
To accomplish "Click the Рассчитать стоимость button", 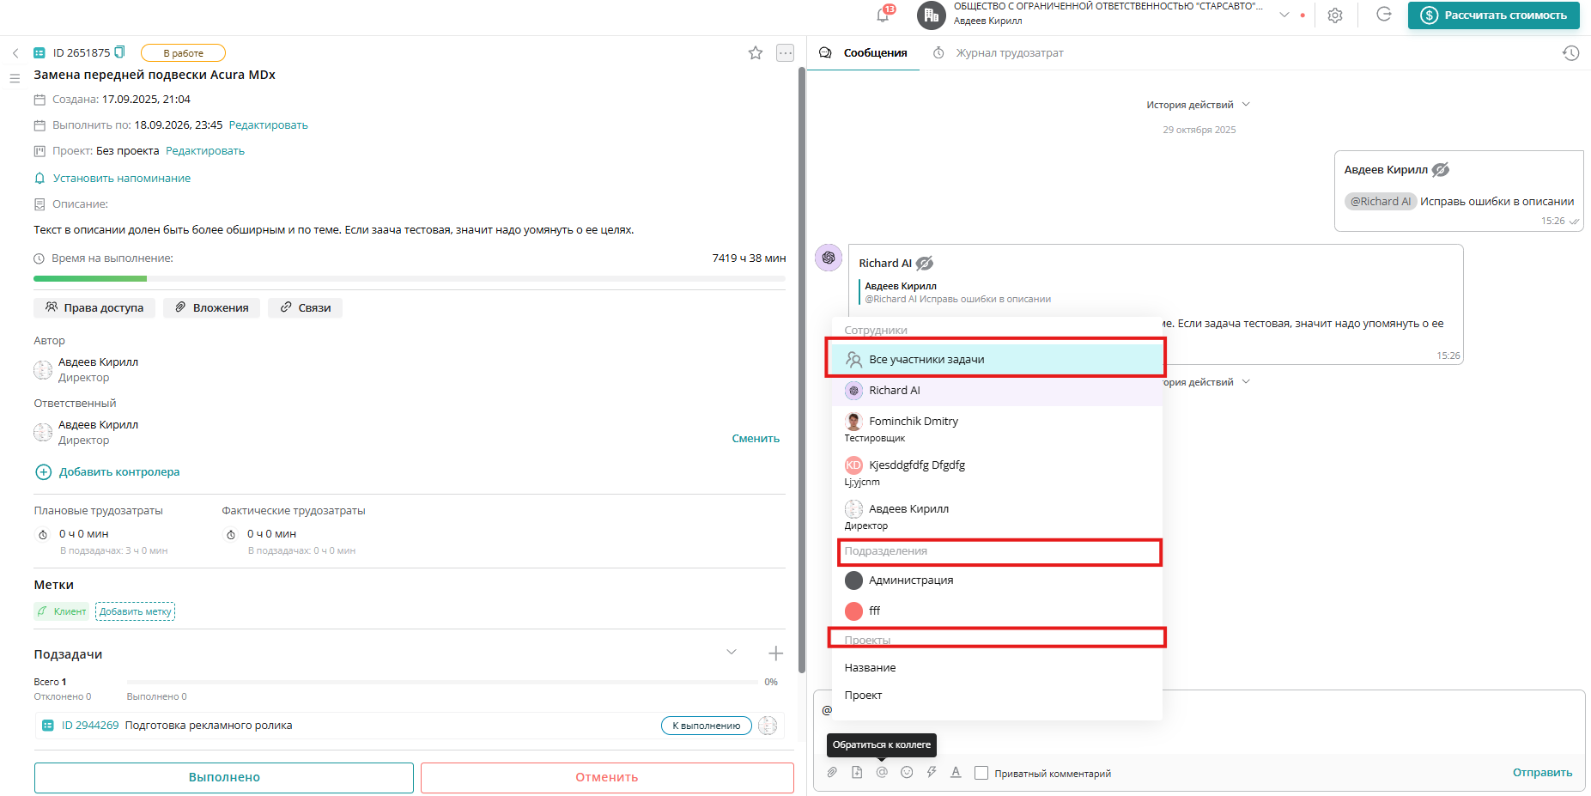I will [1493, 15].
